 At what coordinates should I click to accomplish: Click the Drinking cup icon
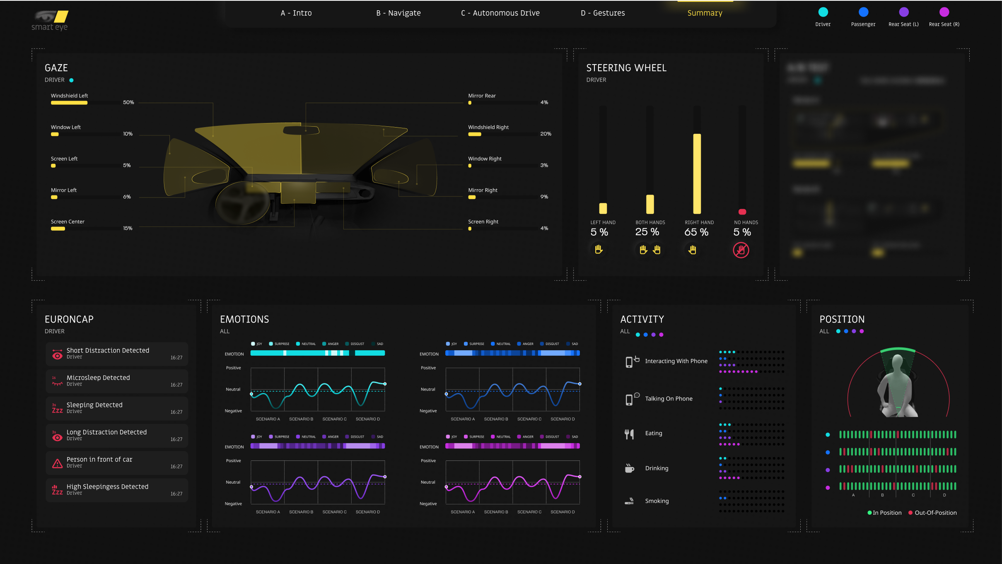[629, 468]
